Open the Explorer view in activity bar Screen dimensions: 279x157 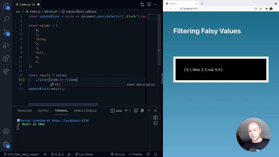6,6
